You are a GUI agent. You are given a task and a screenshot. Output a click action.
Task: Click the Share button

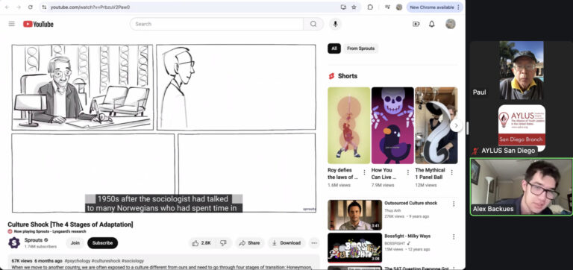tap(249, 243)
